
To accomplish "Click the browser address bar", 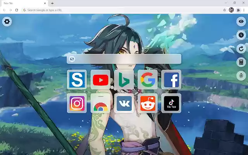I will click(x=123, y=10).
